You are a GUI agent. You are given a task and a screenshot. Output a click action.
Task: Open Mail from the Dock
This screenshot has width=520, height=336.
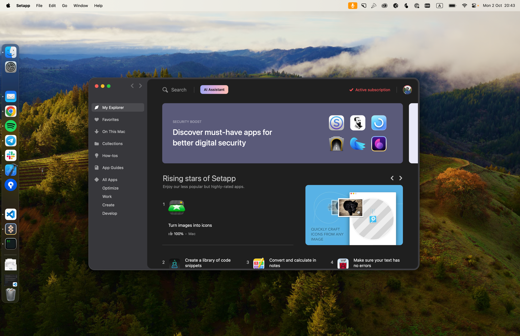pos(11,97)
